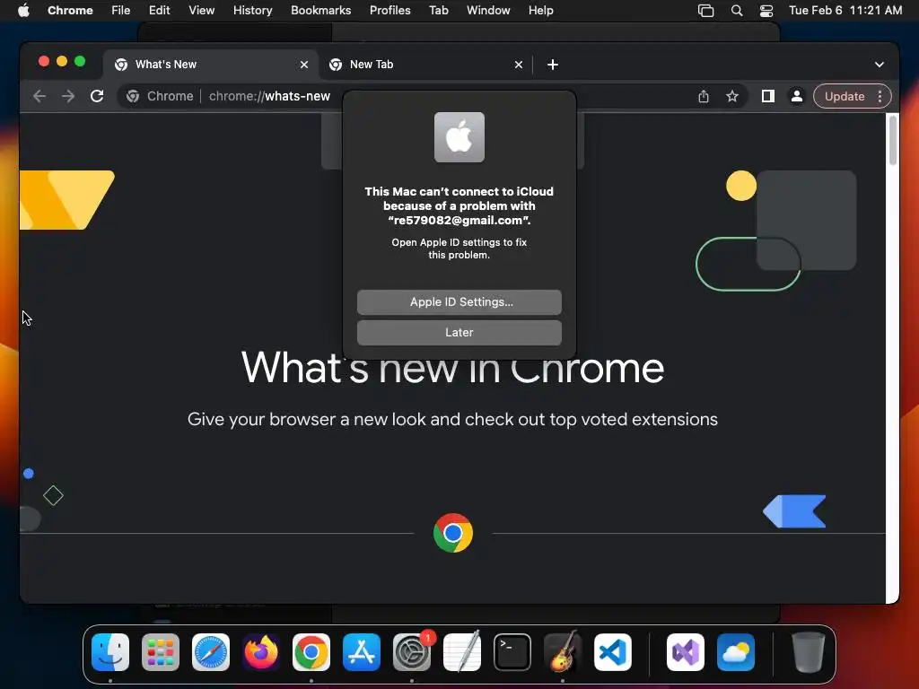The height and width of the screenshot is (689, 919).
Task: Open the Bookmarks menu
Action: click(320, 11)
